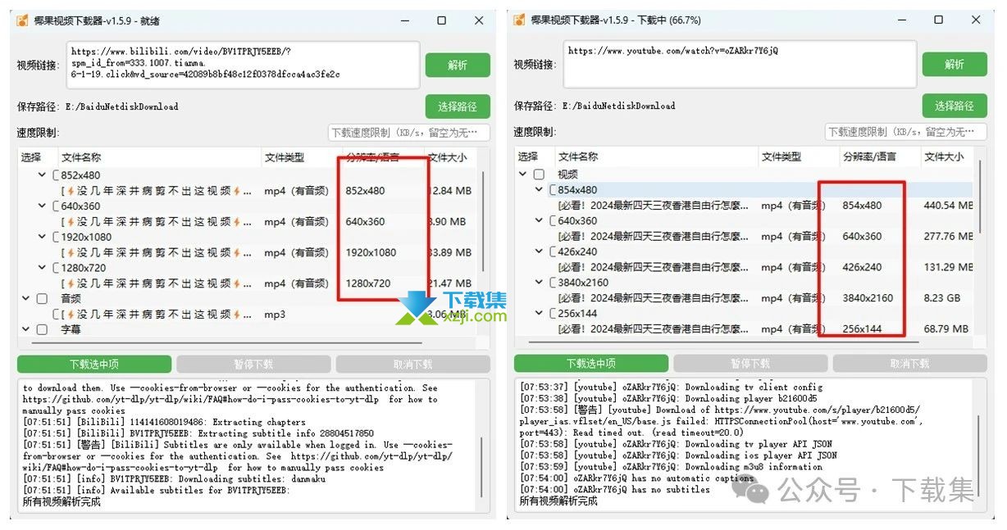Viewport: 1007px width, 530px height.
Task: Click into the YouTube video link field
Action: 740,65
